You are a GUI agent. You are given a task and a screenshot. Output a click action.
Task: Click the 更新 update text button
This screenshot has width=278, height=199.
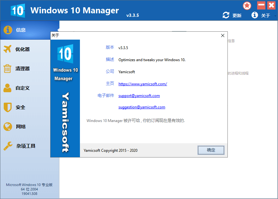(237, 16)
